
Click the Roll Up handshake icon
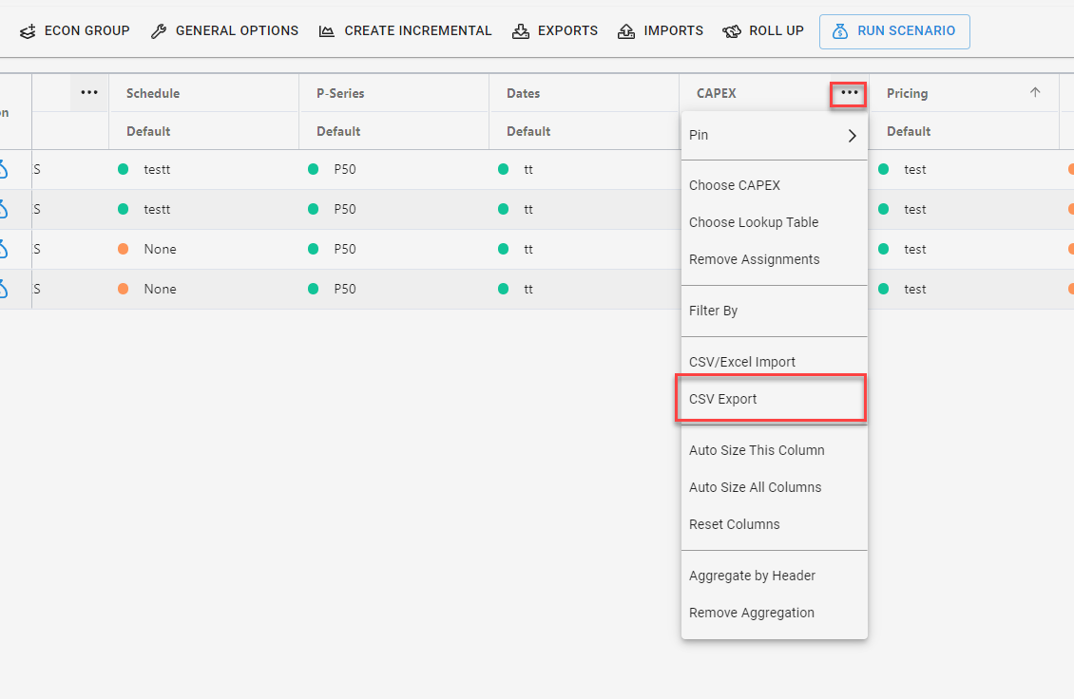coord(732,31)
